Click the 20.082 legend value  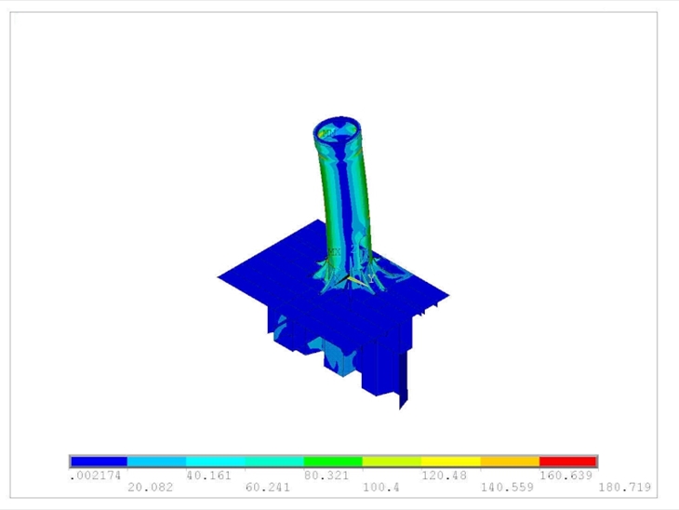tap(151, 487)
